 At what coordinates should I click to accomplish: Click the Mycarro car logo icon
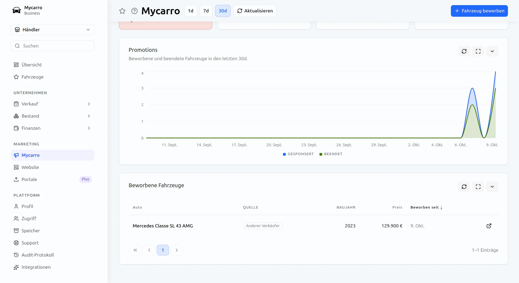pos(16,10)
